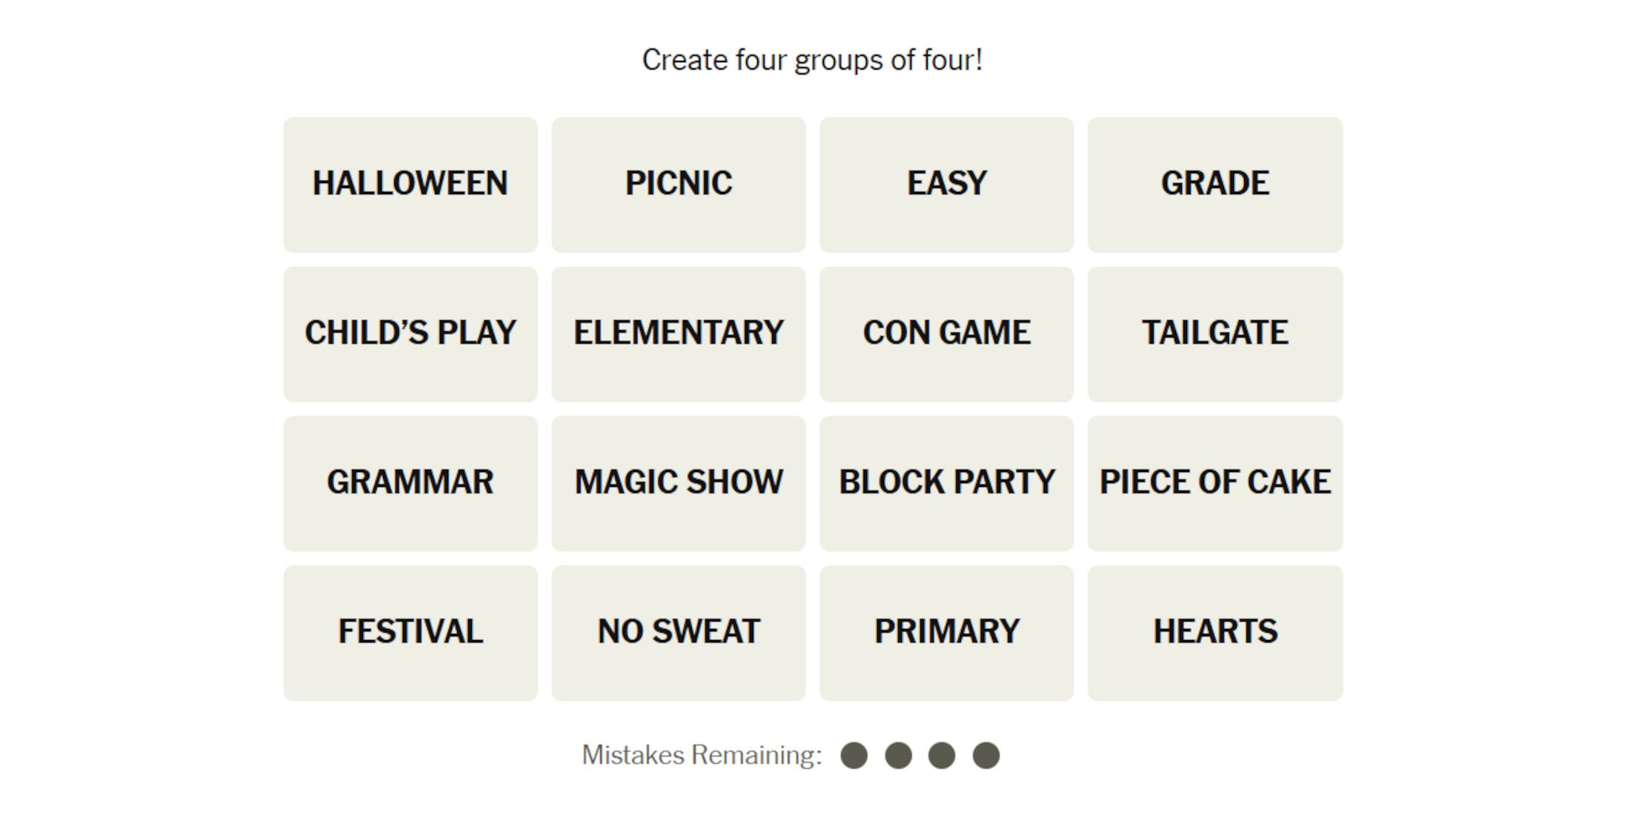Choose the CHILD'S PLAY tile
The height and width of the screenshot is (815, 1630).
pos(410,334)
